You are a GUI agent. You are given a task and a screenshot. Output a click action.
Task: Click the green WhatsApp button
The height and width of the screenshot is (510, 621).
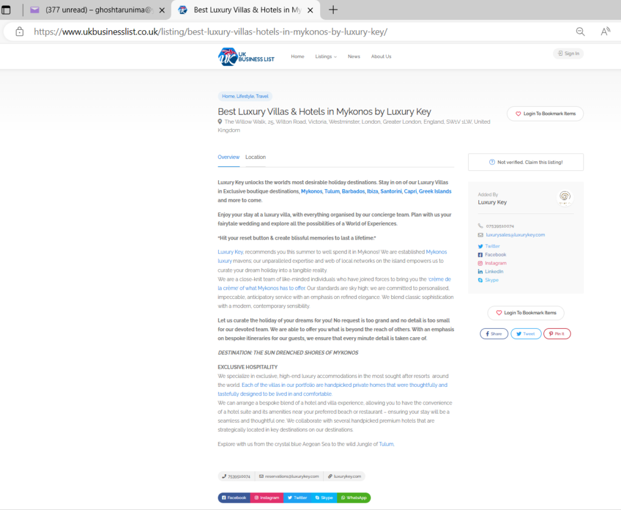point(354,498)
